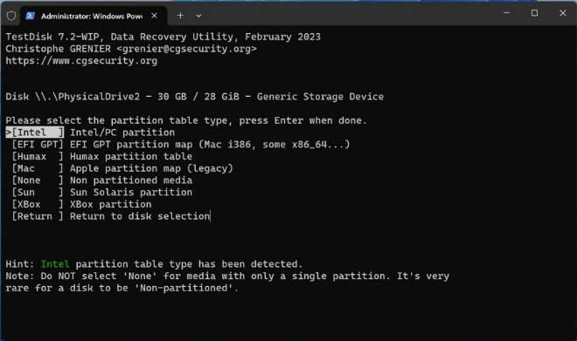
Task: Click the grenier@cgsecurity.org email address
Action: [x=186, y=49]
